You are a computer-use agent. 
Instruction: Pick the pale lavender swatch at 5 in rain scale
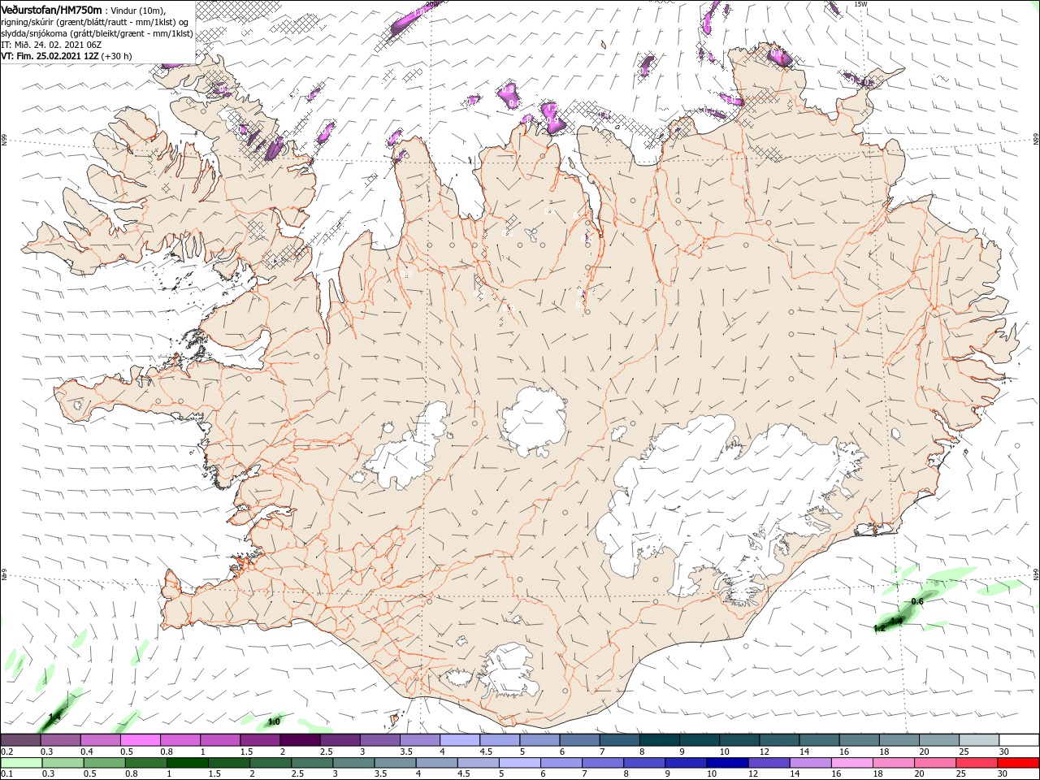click(x=520, y=763)
